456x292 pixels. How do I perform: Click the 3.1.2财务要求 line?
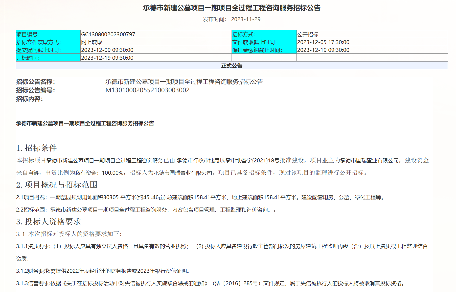coord(103,271)
